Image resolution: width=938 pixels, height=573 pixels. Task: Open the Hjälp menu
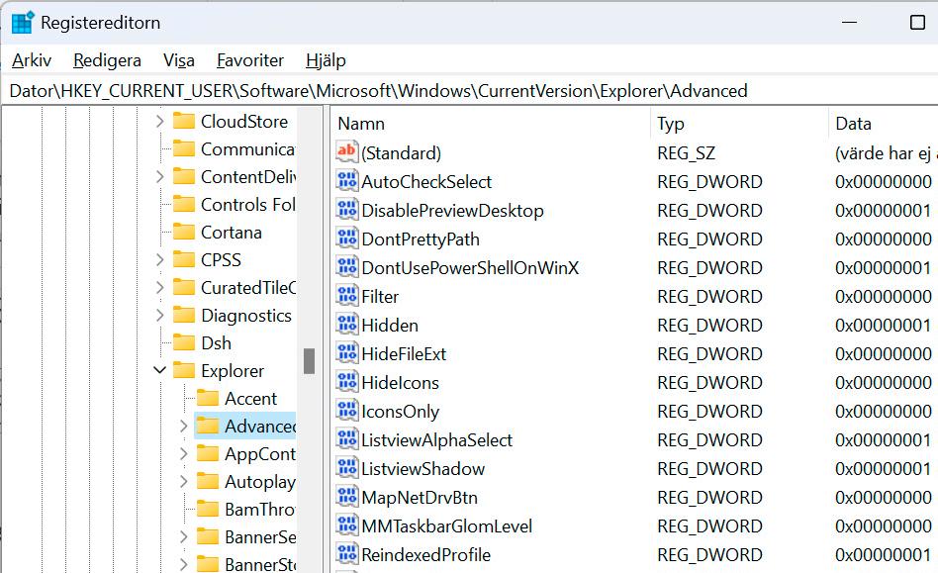coord(326,60)
